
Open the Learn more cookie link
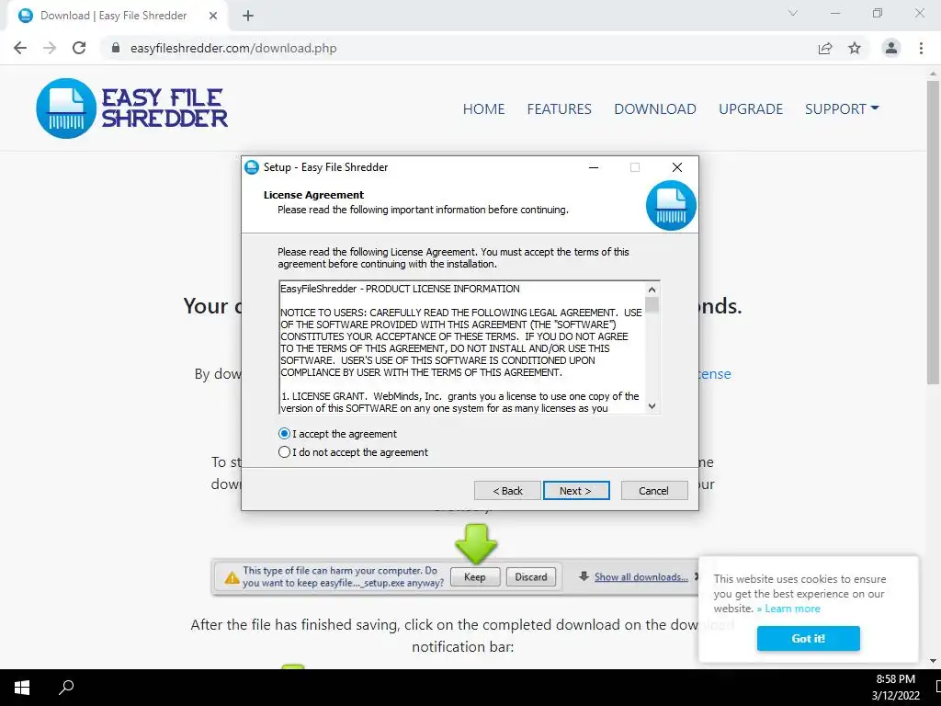pos(792,609)
